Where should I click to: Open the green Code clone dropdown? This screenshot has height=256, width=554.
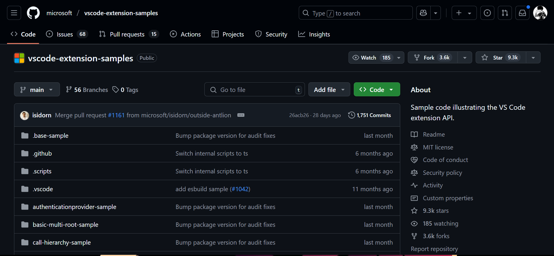(377, 89)
